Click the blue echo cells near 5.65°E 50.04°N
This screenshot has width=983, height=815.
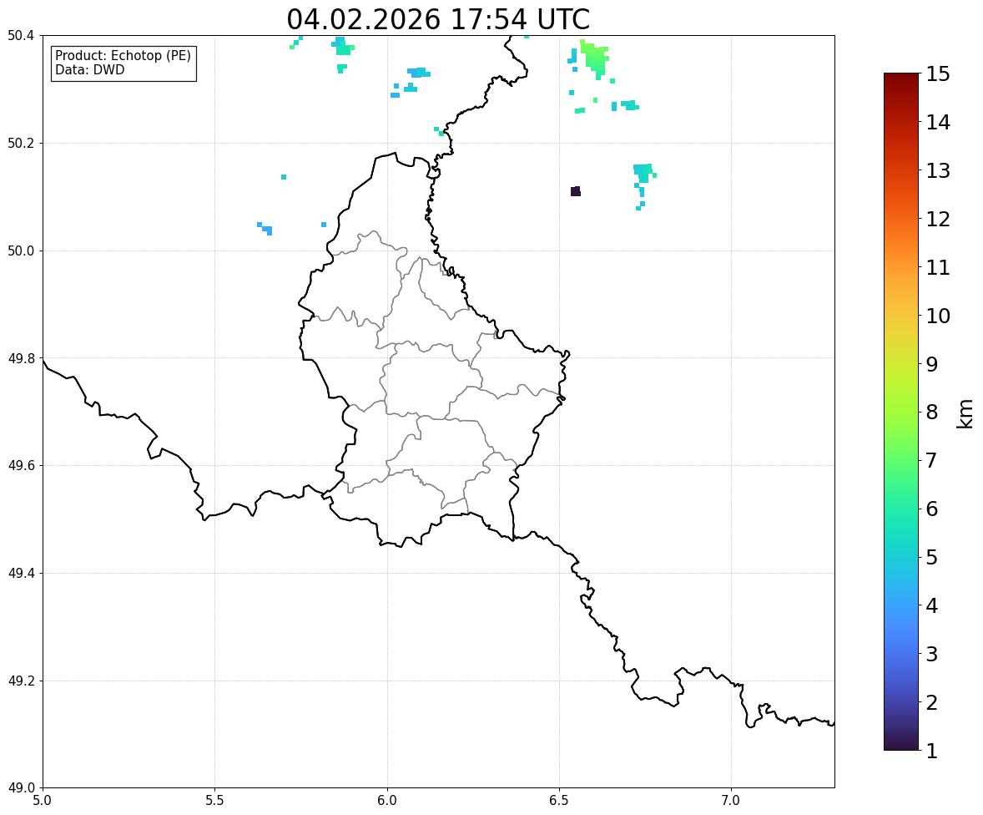pos(265,228)
